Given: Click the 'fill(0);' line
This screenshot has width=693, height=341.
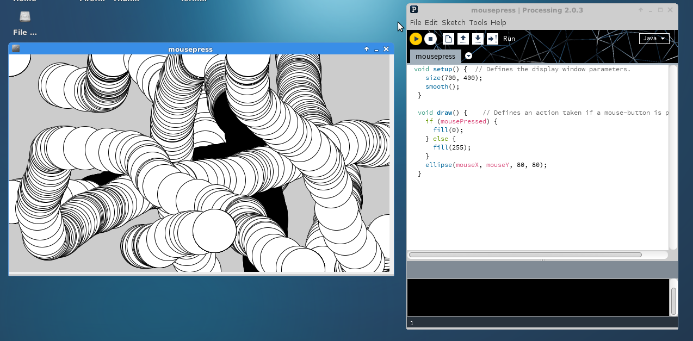Looking at the screenshot, I should (448, 130).
